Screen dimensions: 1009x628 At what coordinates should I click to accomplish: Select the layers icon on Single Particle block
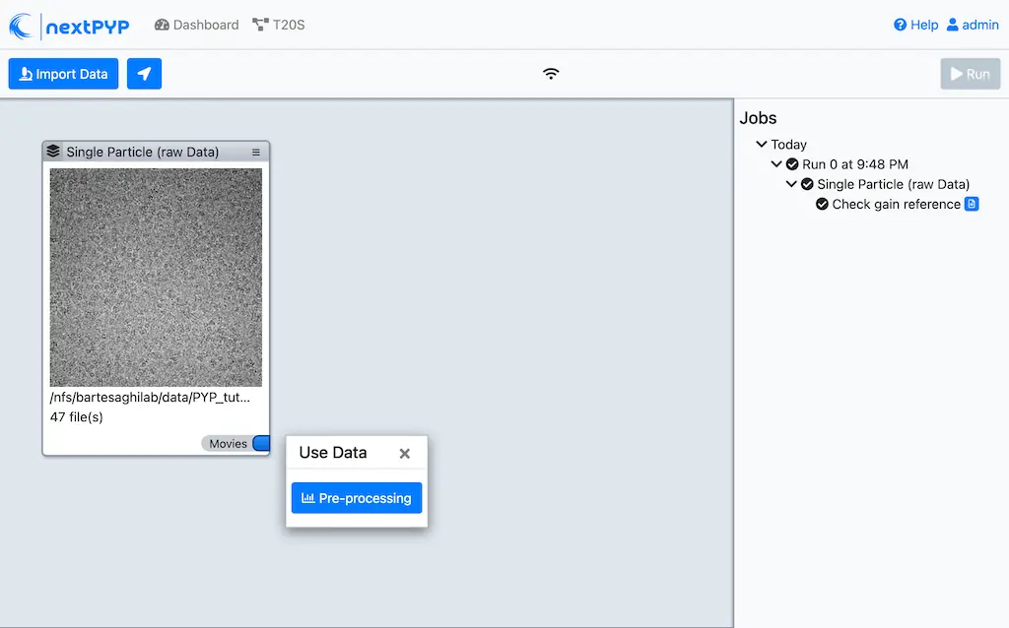(53, 151)
